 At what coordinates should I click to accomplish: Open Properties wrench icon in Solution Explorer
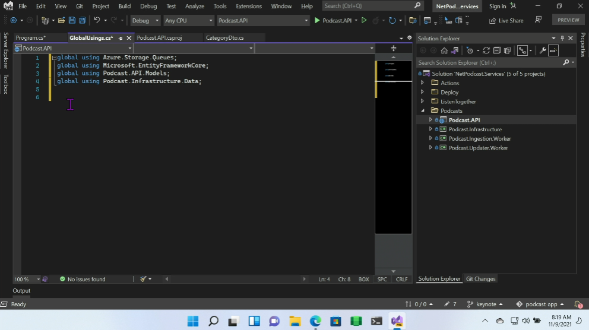click(543, 50)
